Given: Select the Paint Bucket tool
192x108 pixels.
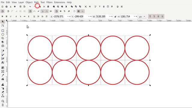Looking at the screenshot, I should (3, 79).
